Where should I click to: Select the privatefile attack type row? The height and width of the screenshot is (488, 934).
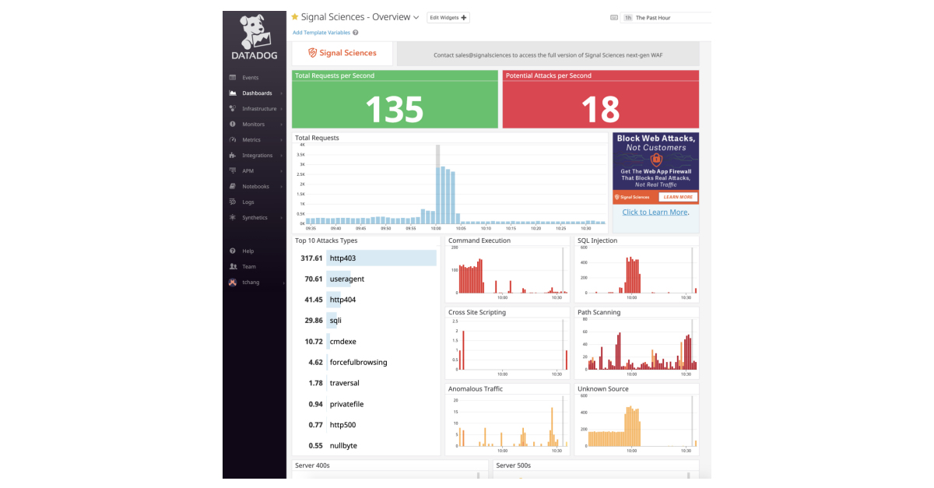tap(364, 404)
